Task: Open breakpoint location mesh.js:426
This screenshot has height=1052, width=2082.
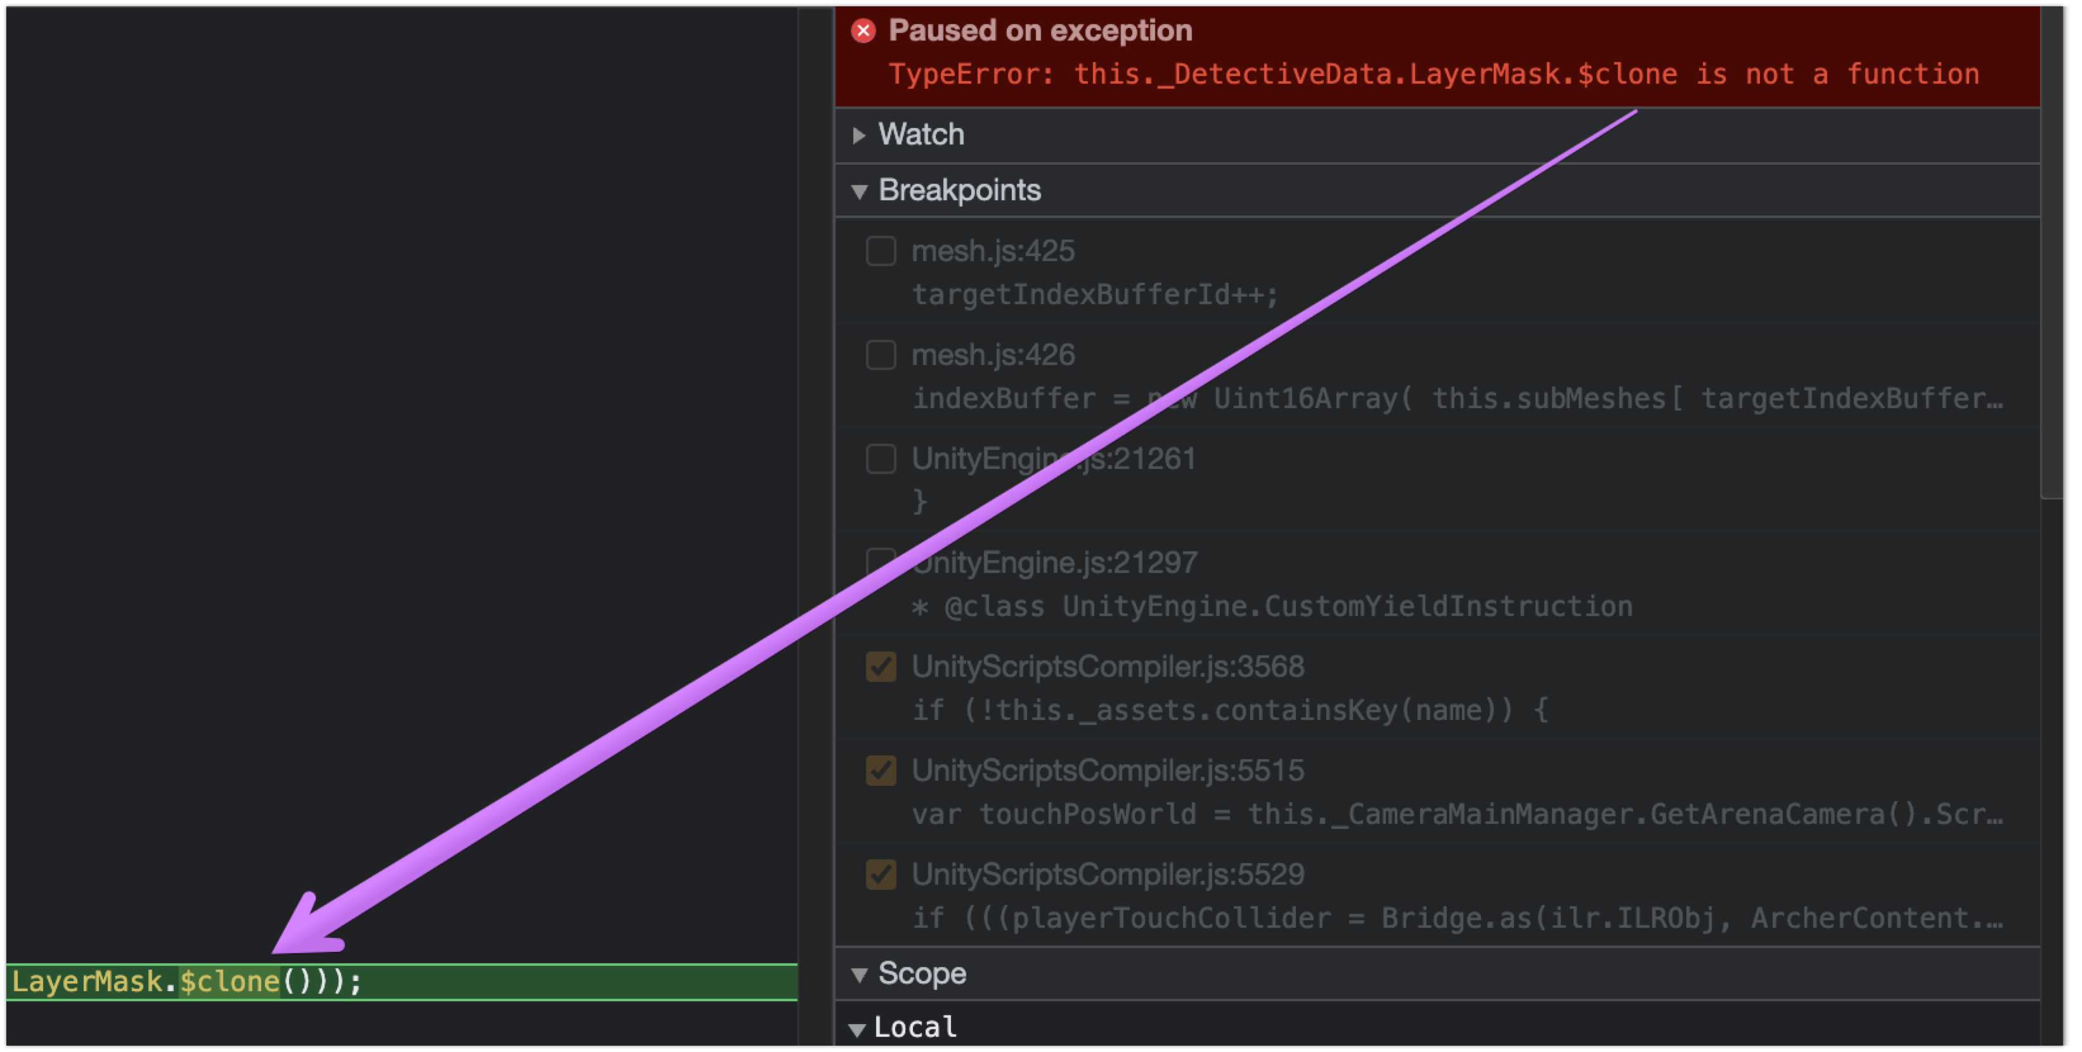Action: (x=993, y=356)
